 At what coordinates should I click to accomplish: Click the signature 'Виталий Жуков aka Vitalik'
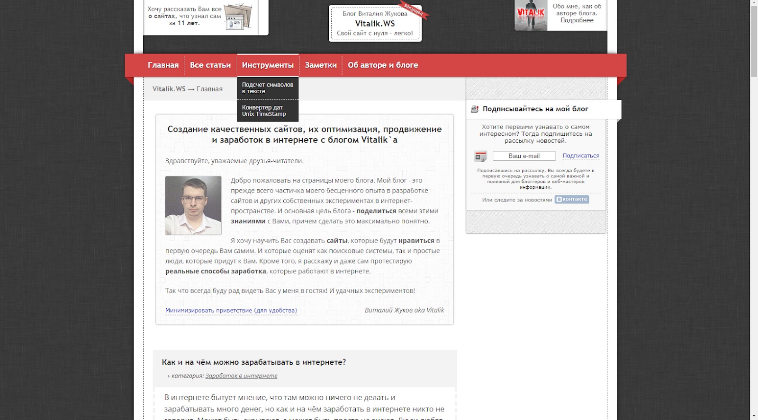tap(404, 310)
